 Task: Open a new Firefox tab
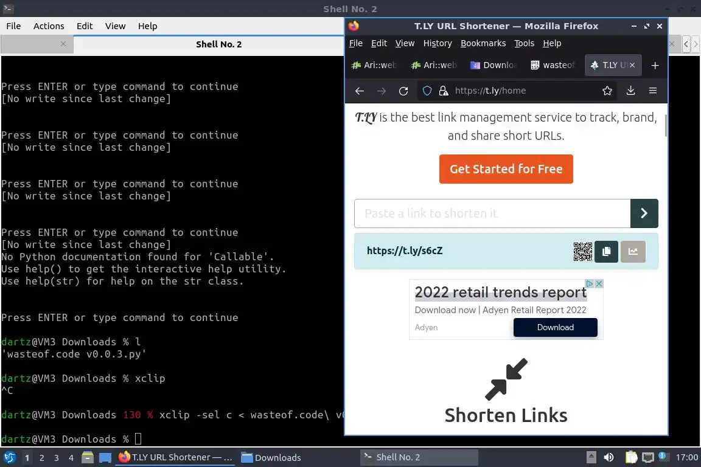click(655, 65)
